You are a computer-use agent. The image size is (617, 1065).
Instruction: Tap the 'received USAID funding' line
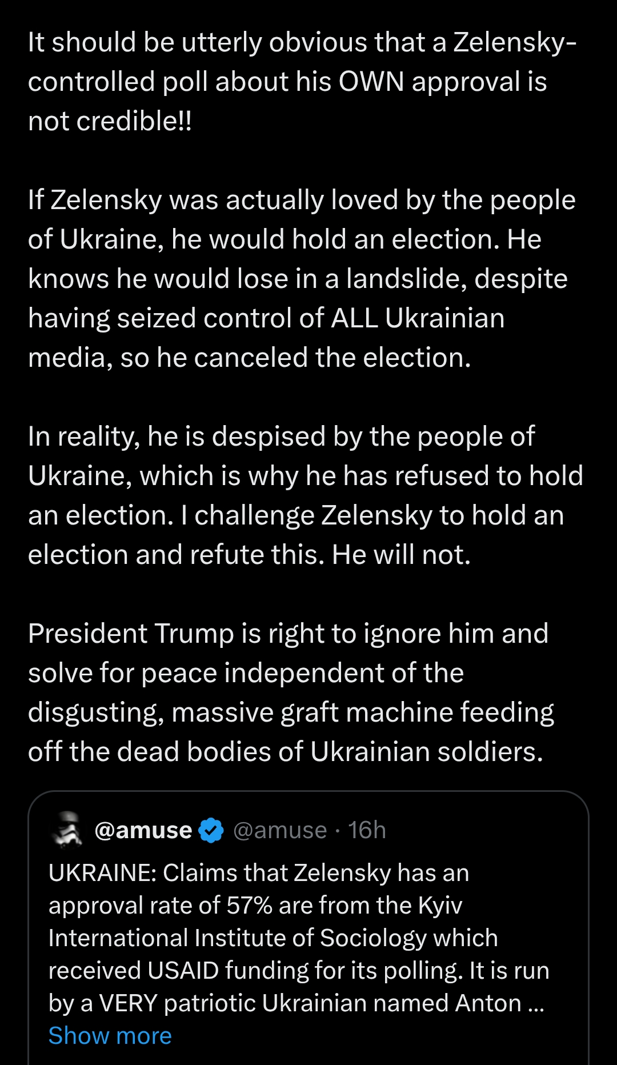(299, 971)
